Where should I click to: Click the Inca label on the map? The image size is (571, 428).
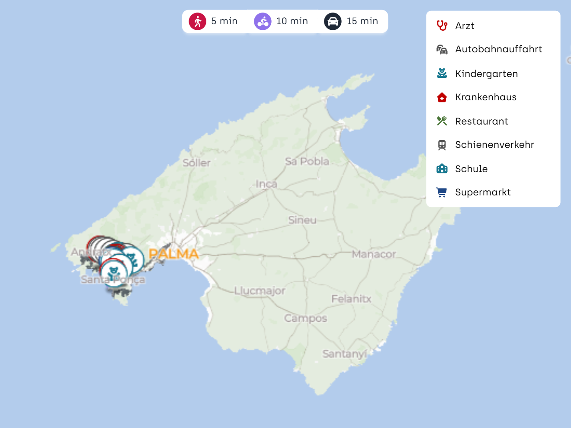tap(266, 184)
